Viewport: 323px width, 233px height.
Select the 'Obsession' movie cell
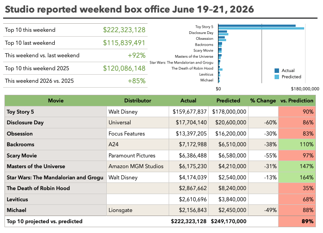click(x=56, y=134)
